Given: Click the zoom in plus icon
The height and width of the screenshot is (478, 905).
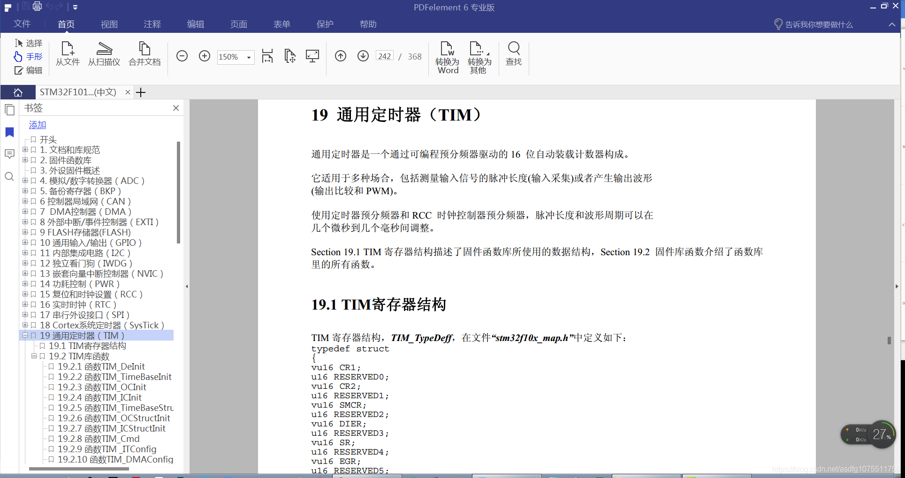Looking at the screenshot, I should point(205,56).
